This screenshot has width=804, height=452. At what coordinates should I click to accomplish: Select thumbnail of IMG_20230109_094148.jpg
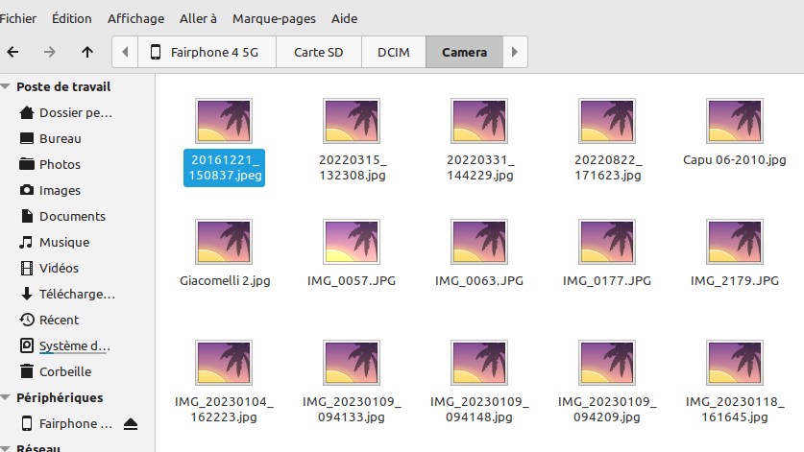pos(479,363)
